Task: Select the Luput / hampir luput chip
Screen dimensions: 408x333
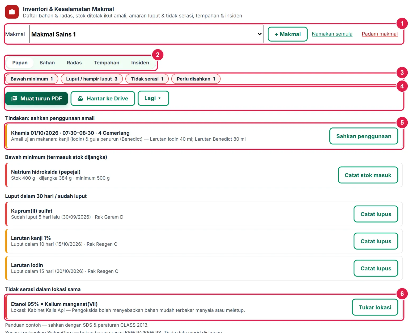Action: coord(92,79)
